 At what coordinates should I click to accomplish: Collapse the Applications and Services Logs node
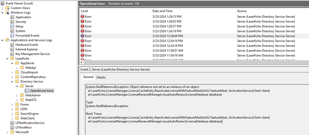[x=2, y=40]
